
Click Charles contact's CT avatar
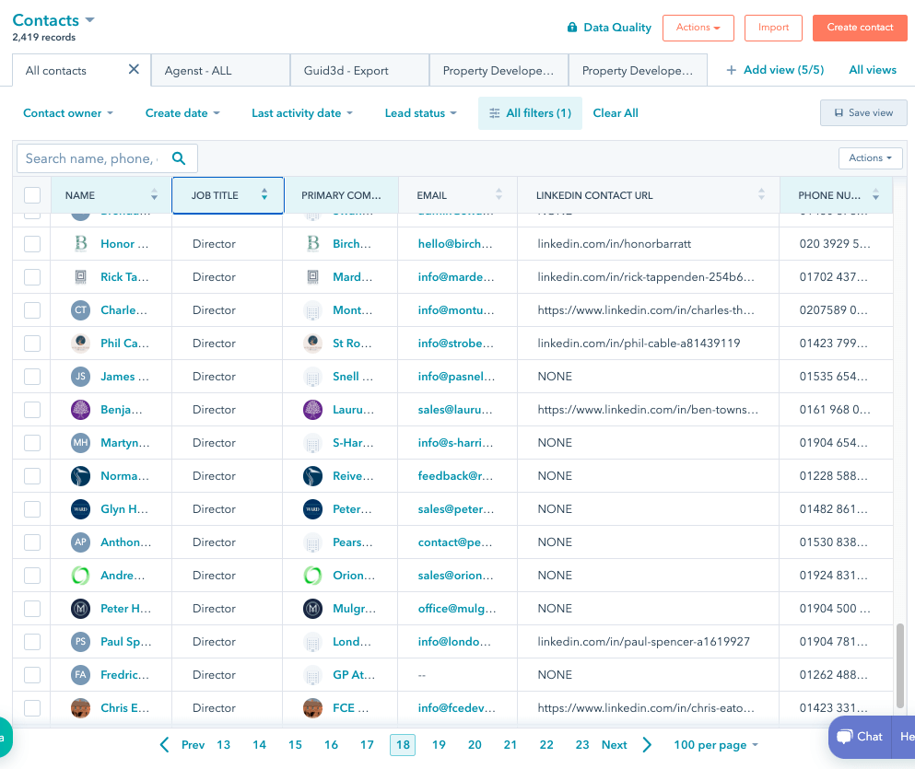pos(80,310)
